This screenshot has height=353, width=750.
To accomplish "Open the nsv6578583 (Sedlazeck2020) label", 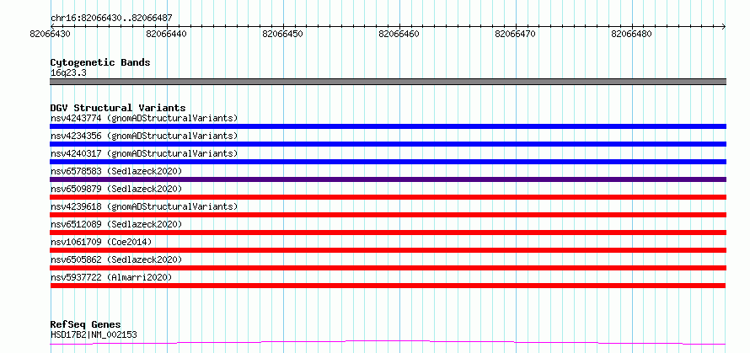I will (116, 171).
